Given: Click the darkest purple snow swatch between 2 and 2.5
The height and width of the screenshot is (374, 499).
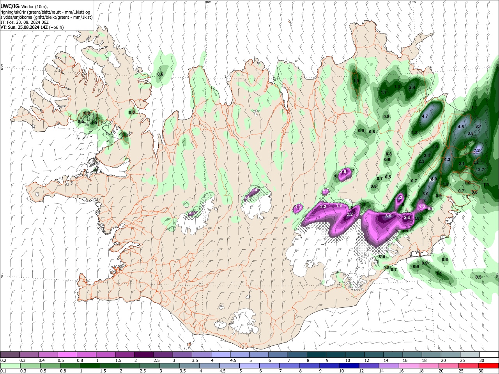Looking at the screenshot, I should [143, 355].
